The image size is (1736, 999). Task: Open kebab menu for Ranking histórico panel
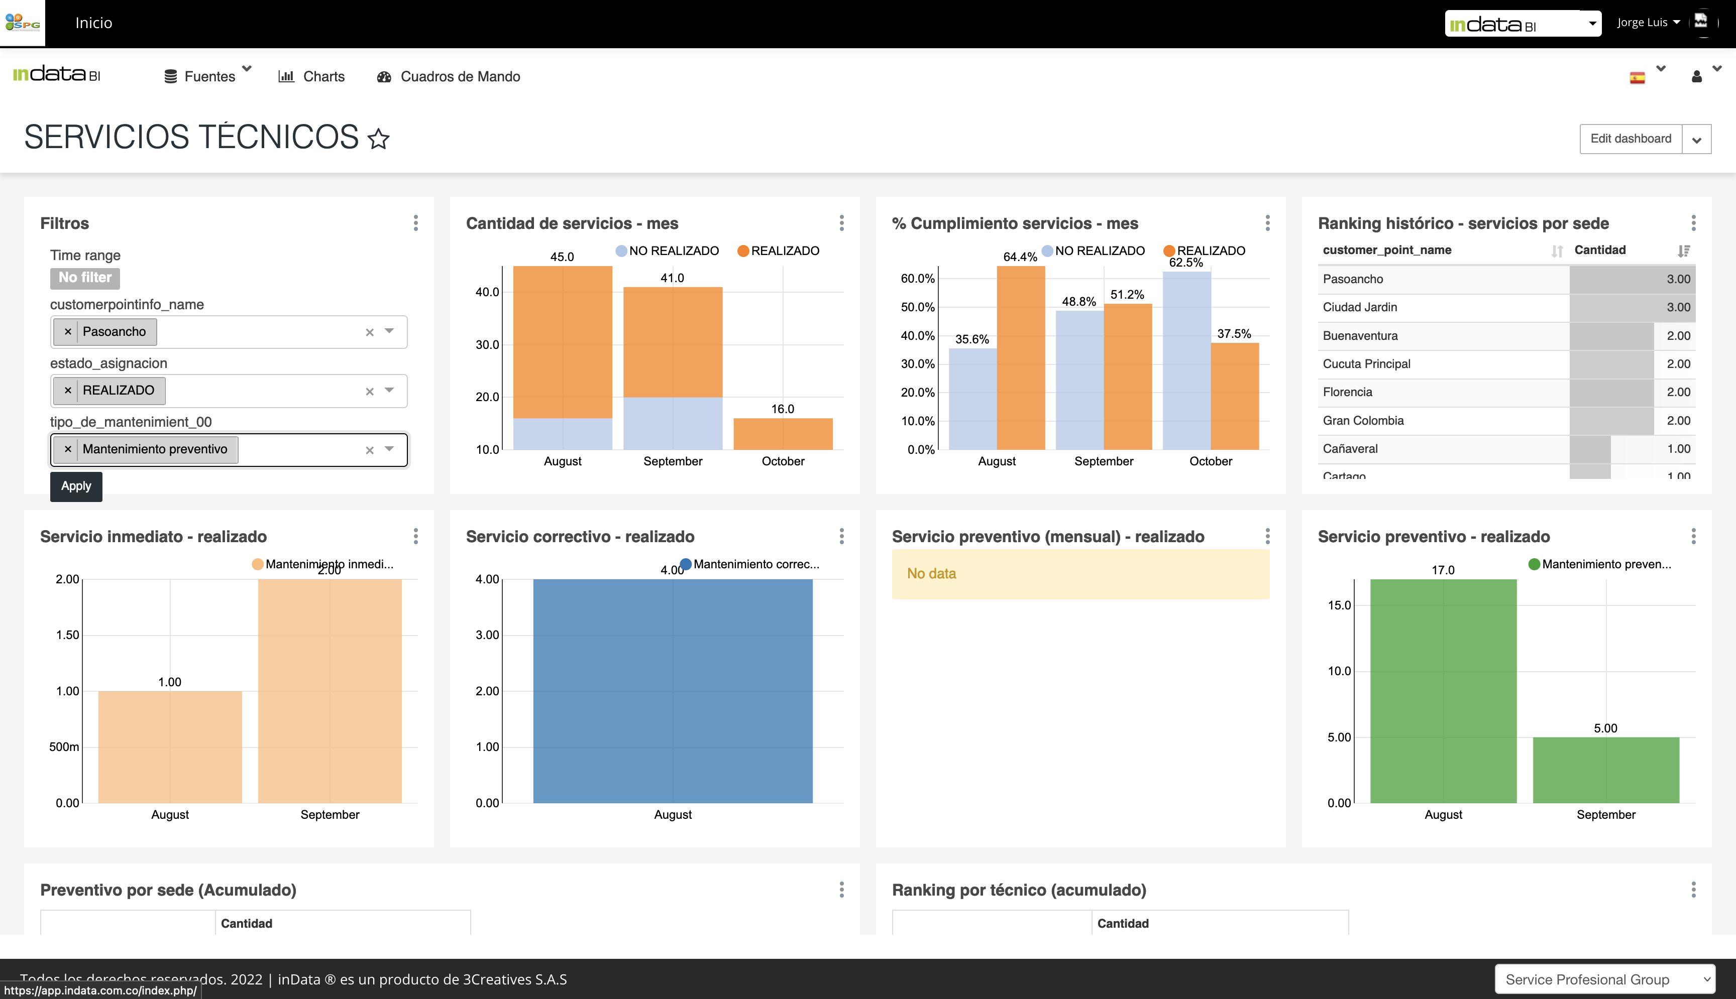pyautogui.click(x=1693, y=223)
